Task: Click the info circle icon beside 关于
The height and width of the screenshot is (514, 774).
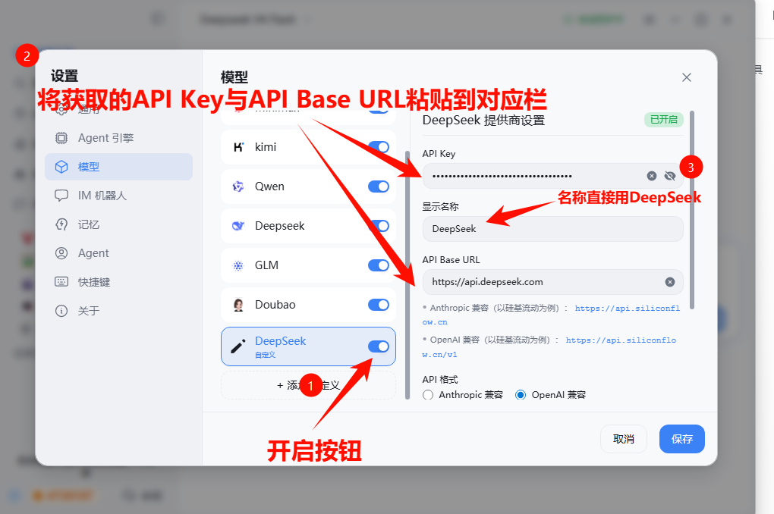Action: (61, 311)
